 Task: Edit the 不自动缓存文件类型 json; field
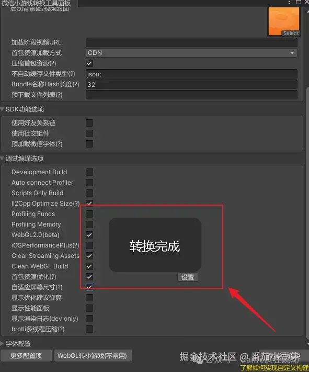(191, 74)
